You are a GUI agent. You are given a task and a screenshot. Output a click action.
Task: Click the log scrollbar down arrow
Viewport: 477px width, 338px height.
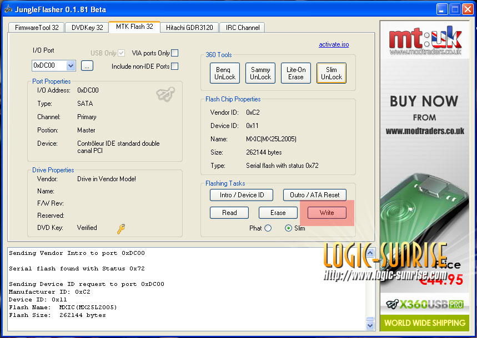click(370, 325)
